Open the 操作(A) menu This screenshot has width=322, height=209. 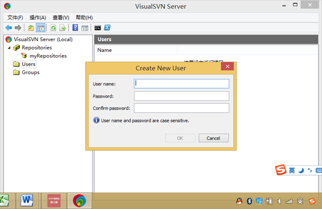point(38,17)
